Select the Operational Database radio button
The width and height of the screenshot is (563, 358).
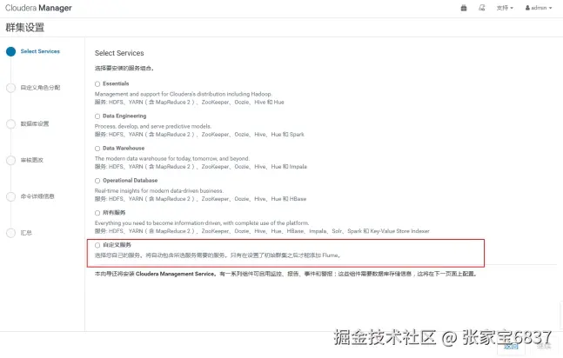[x=97, y=181]
